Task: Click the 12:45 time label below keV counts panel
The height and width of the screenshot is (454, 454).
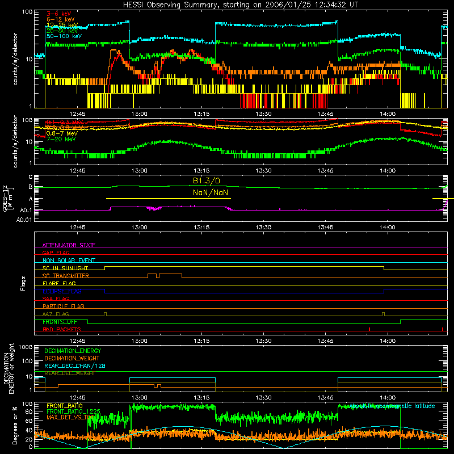Action: pos(78,114)
